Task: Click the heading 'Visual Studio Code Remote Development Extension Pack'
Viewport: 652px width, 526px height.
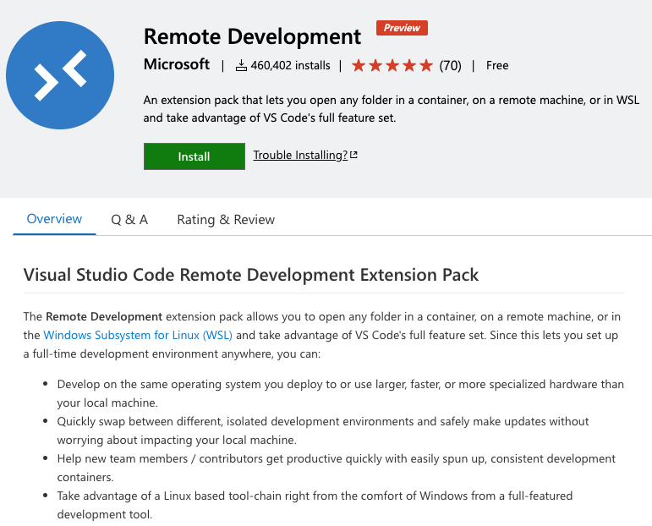Action: point(251,275)
